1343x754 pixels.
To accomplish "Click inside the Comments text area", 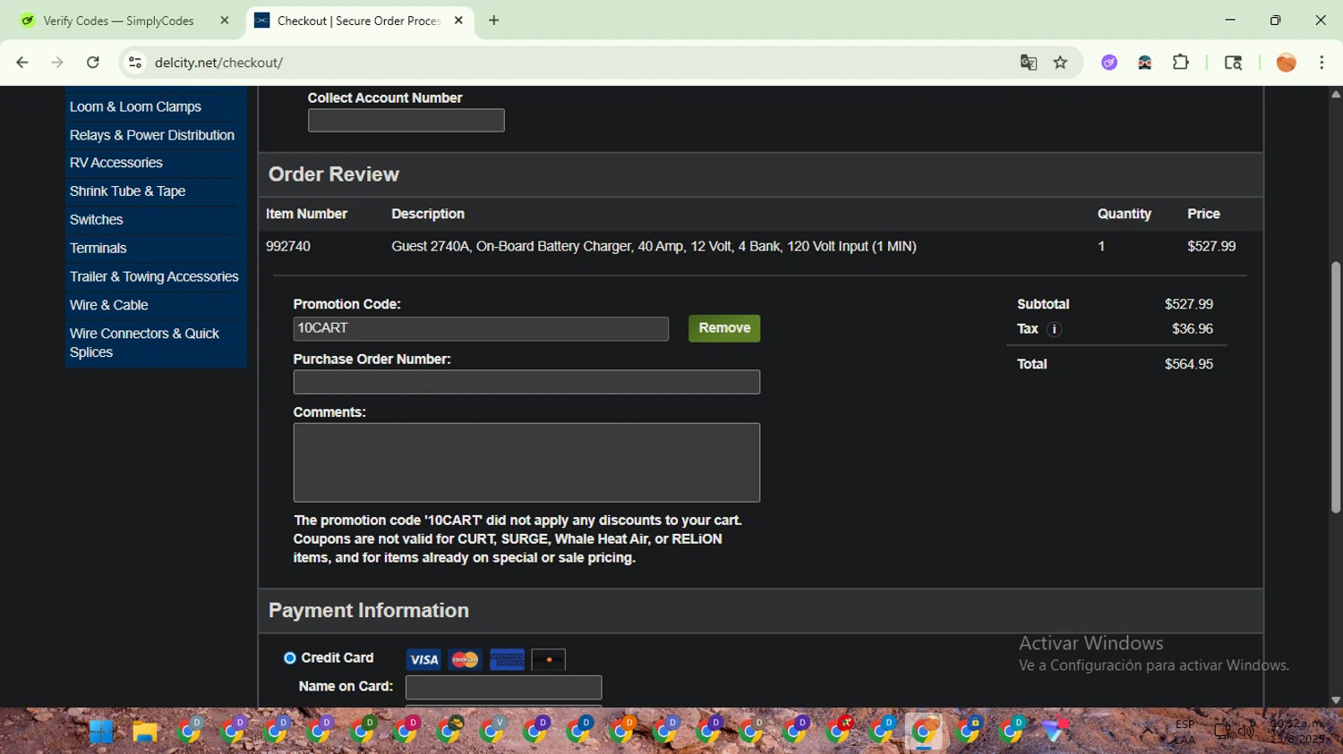I will pyautogui.click(x=526, y=462).
